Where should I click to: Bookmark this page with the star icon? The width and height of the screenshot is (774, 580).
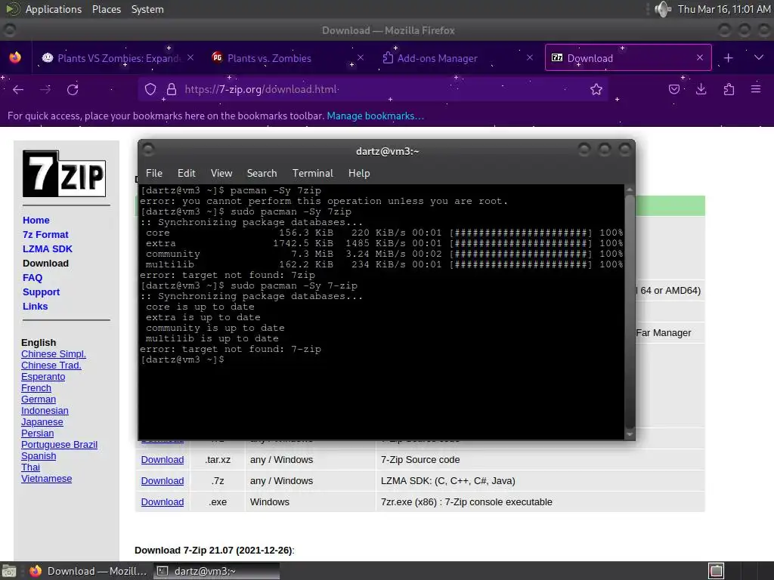pyautogui.click(x=596, y=89)
